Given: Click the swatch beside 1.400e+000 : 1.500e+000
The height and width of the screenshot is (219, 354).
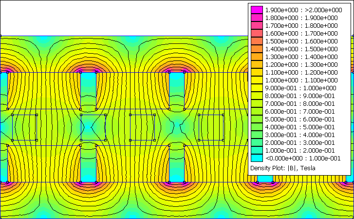Looking at the screenshot, I should click(x=257, y=49).
